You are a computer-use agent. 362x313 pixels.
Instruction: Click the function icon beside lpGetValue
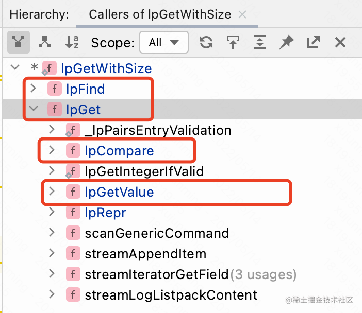pos(73,192)
